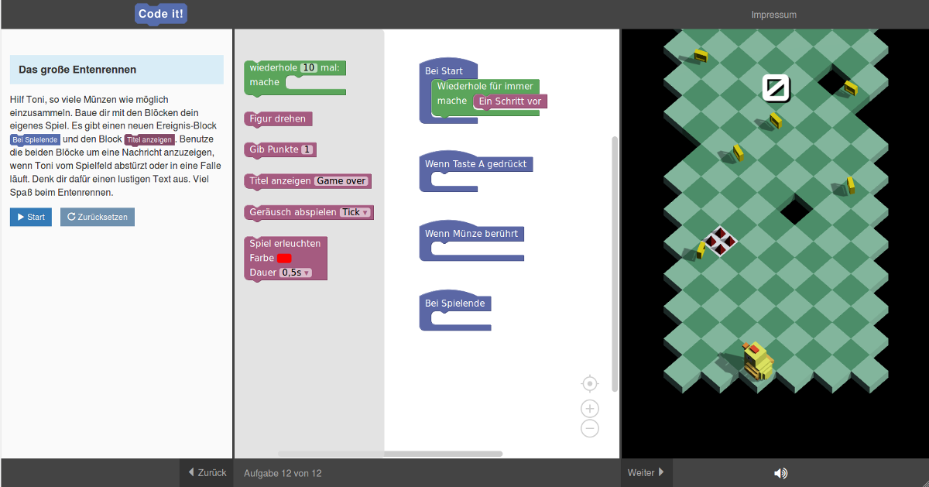Click the center workspace crosshair icon
The height and width of the screenshot is (487, 929).
pyautogui.click(x=590, y=384)
